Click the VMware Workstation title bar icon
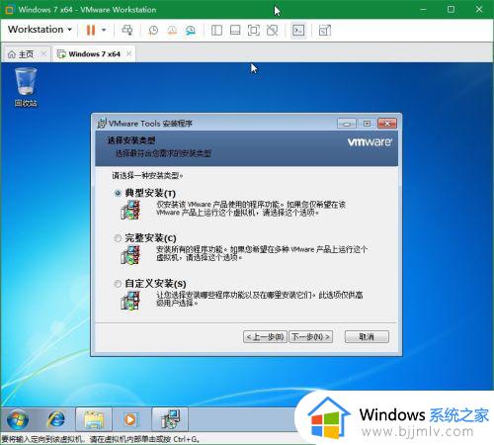 click(9, 10)
